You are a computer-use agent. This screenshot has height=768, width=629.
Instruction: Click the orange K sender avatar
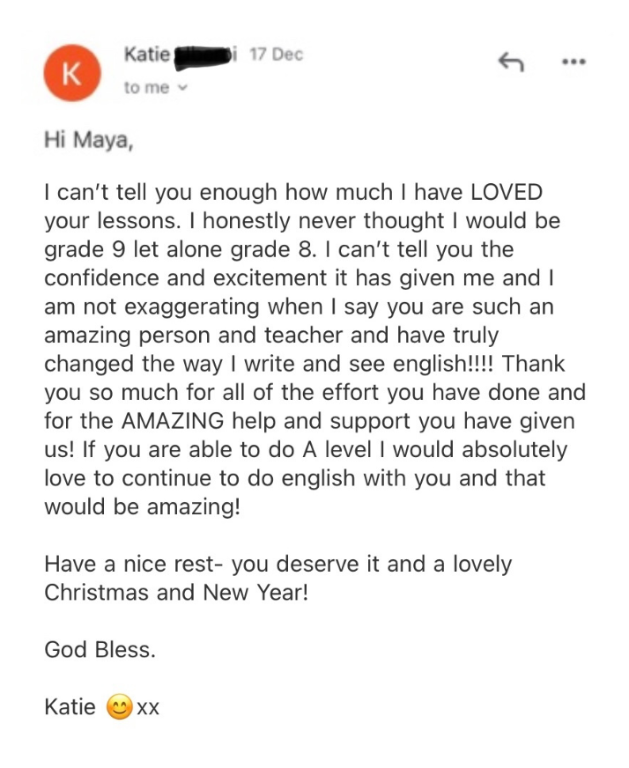point(72,73)
